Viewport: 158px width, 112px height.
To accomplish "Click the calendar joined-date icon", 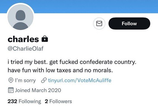I will tap(11, 90).
